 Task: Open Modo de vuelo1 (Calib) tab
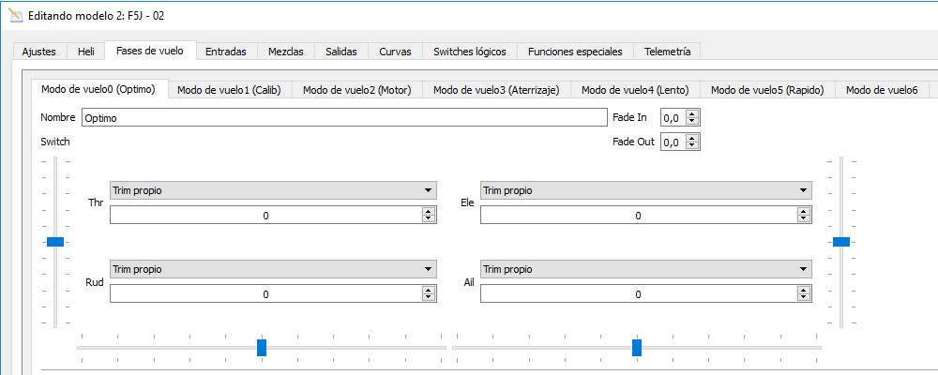[228, 90]
